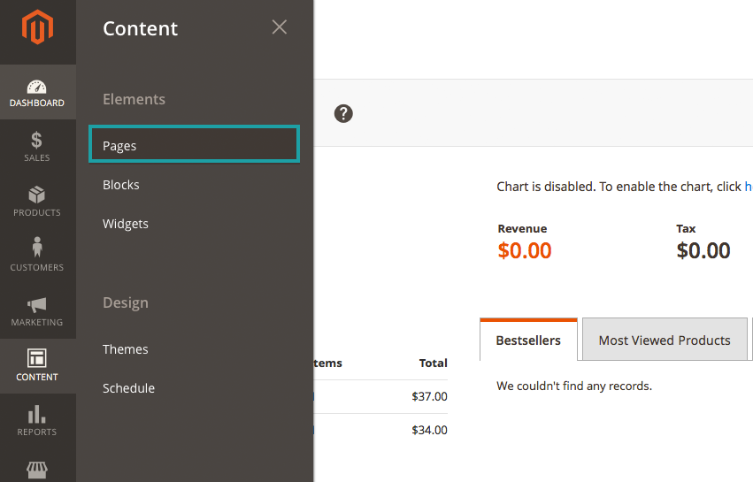
Task: Collapse the Content sidebar item
Action: click(x=37, y=366)
